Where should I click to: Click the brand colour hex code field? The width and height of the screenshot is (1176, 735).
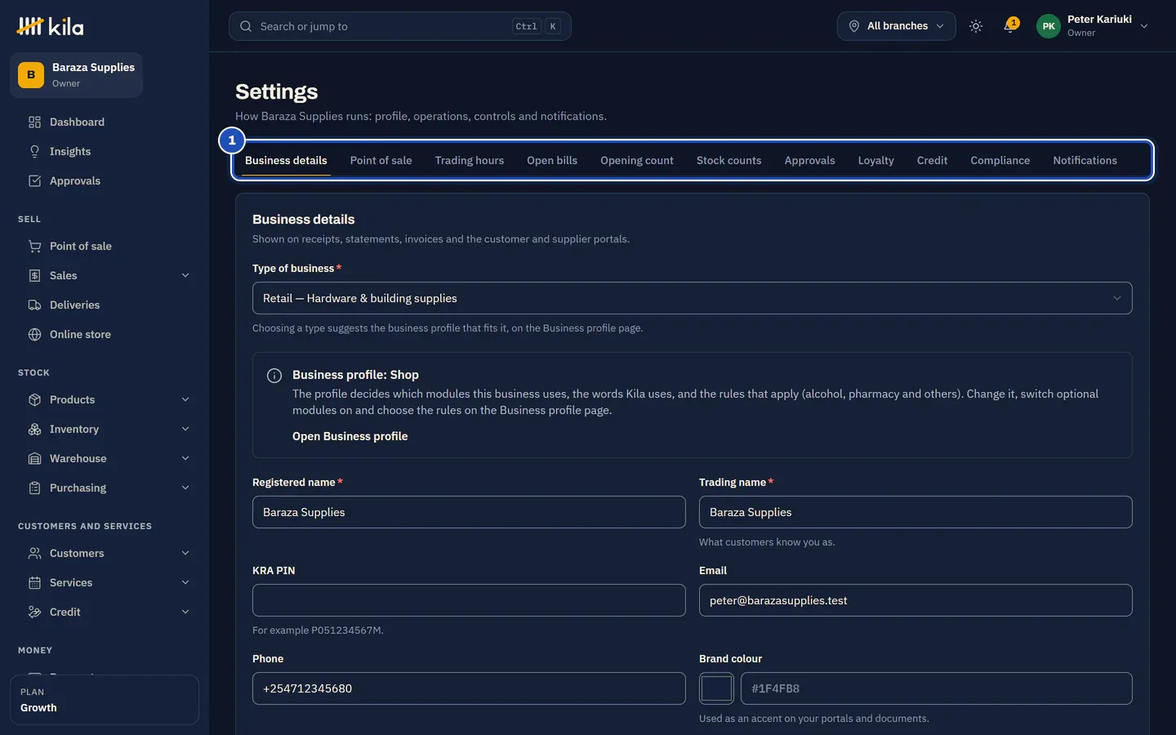pyautogui.click(x=937, y=688)
